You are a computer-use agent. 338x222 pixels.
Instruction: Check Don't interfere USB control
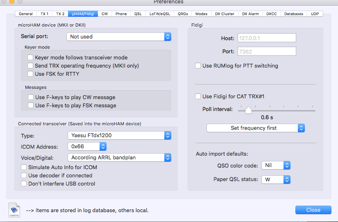tap(24, 184)
